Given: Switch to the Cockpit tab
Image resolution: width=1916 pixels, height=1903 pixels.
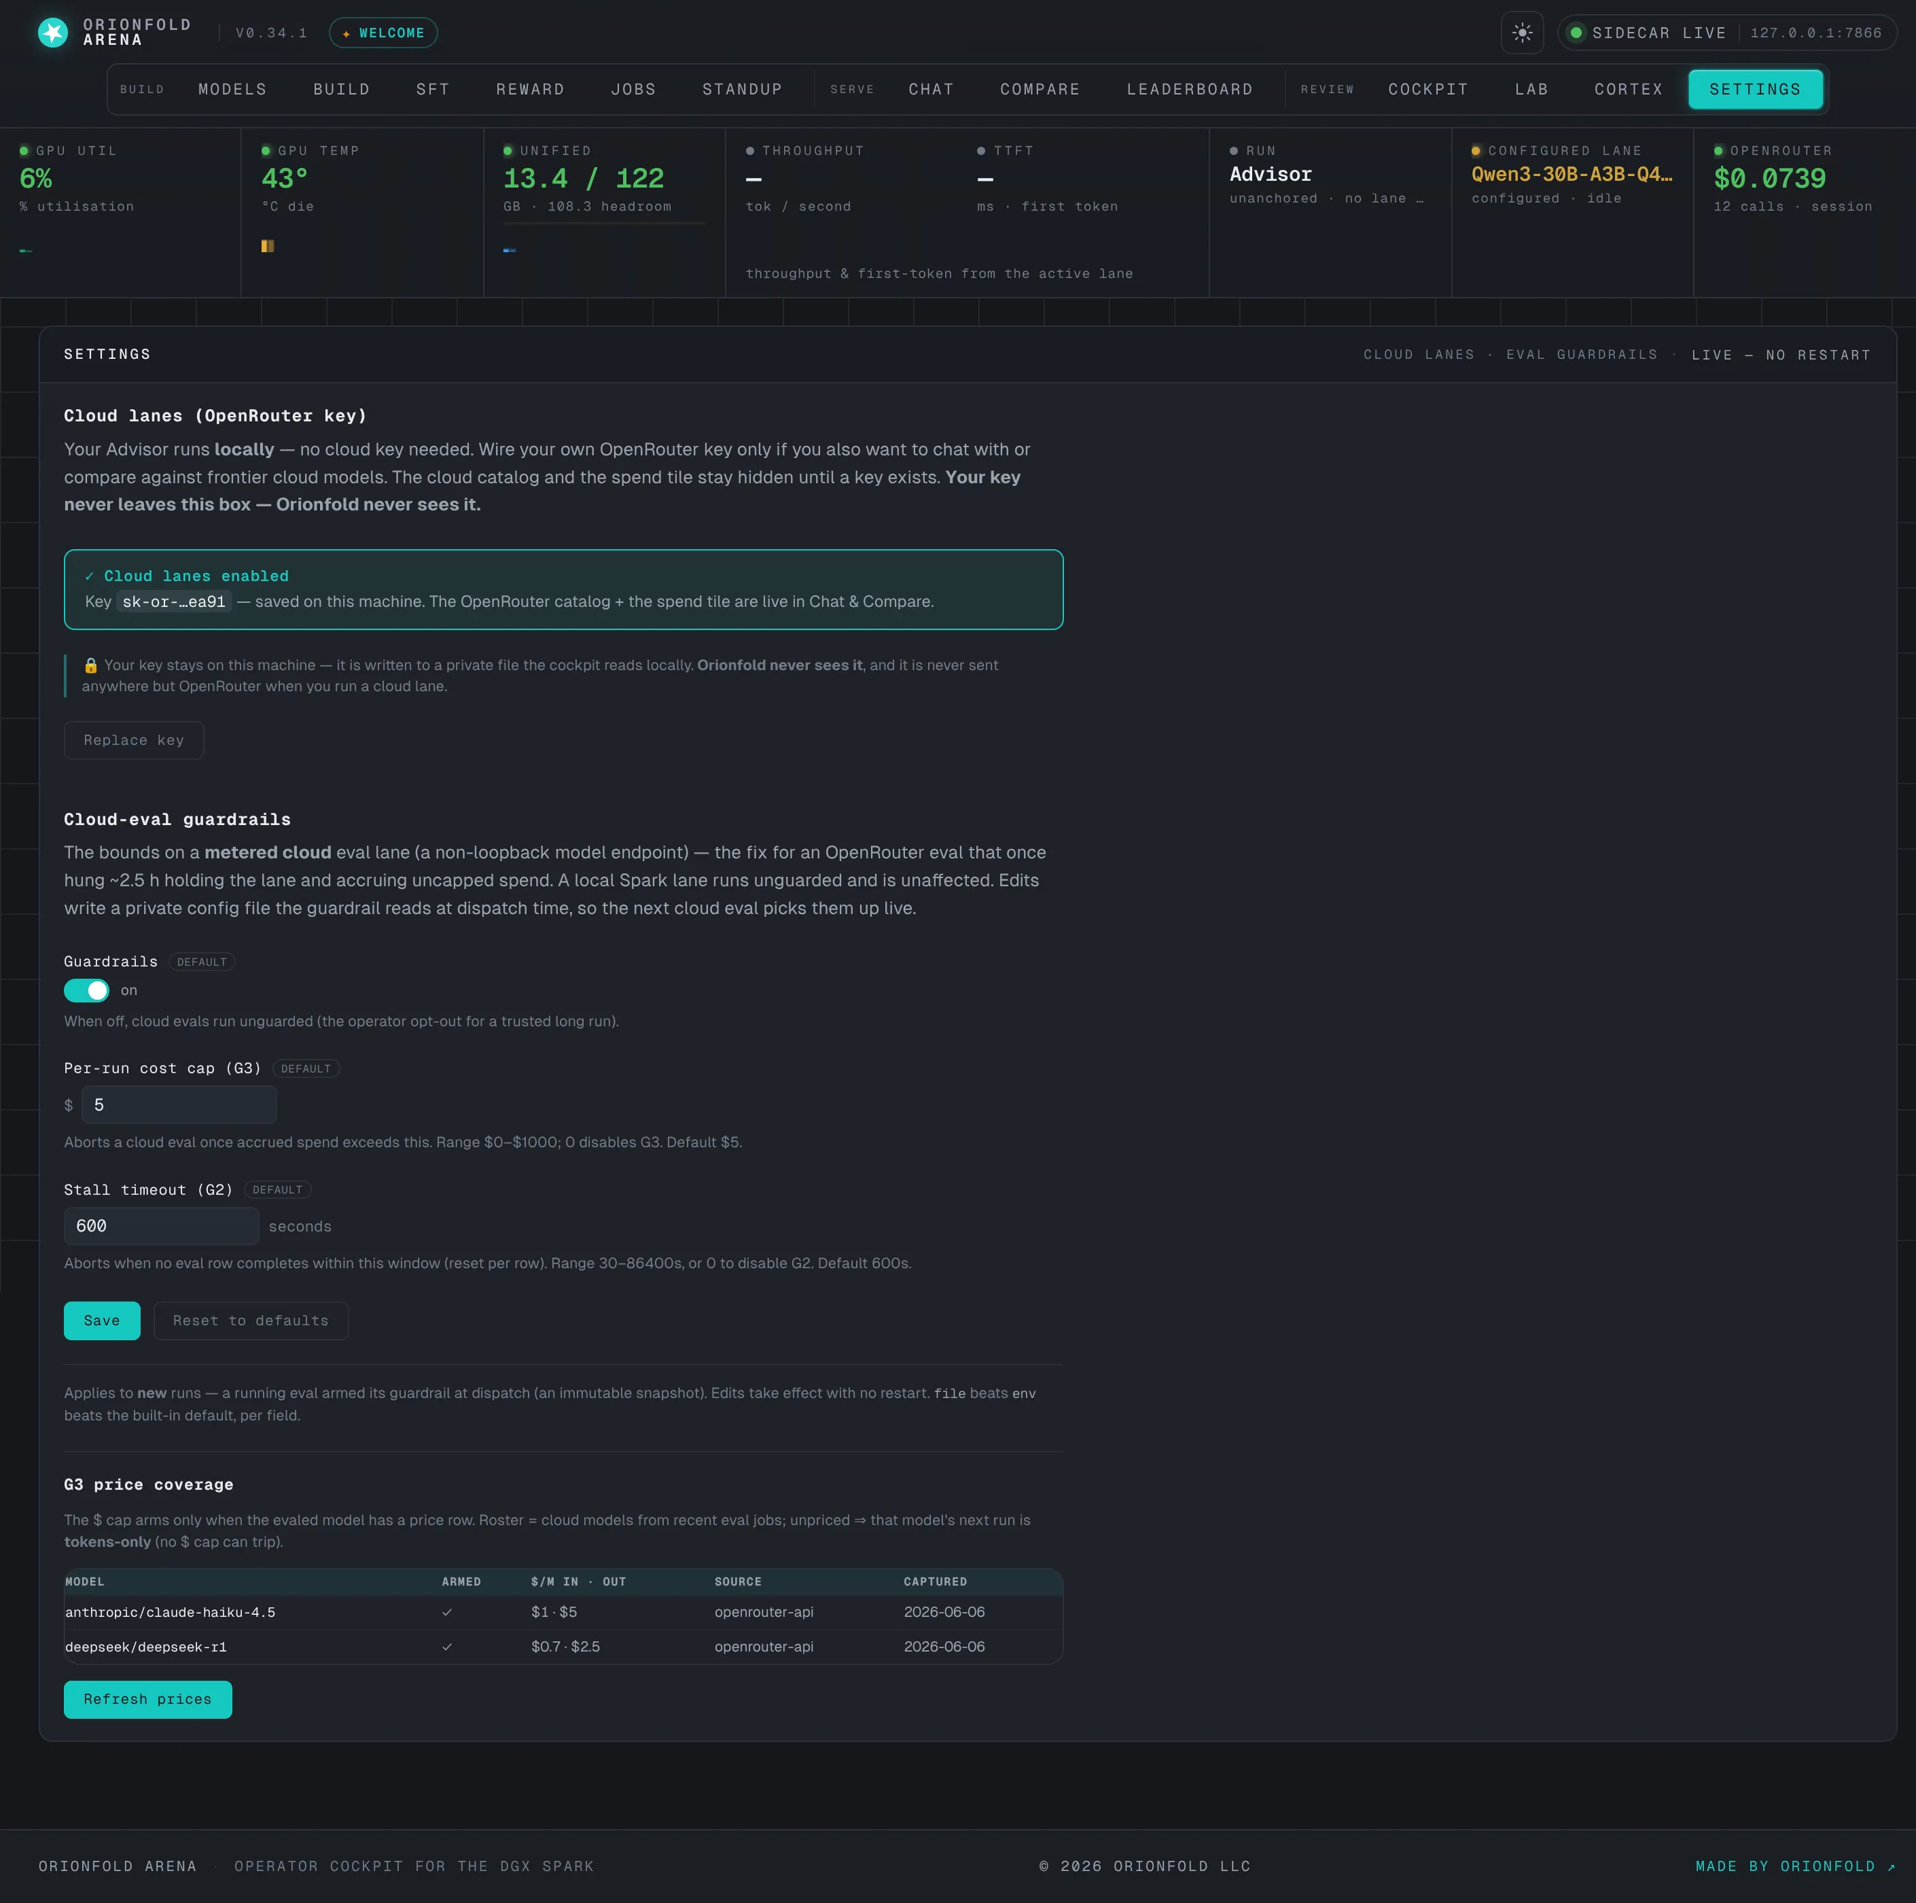Looking at the screenshot, I should [x=1429, y=89].
